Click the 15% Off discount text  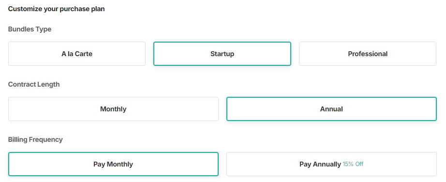[x=353, y=164]
